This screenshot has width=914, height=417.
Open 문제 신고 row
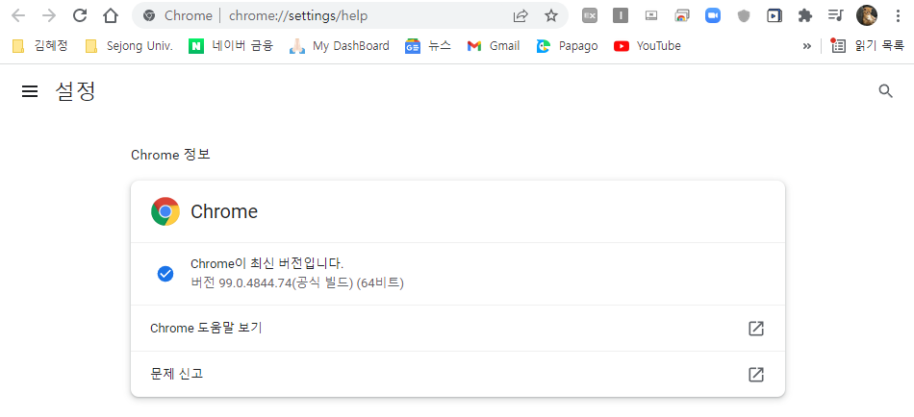point(458,374)
